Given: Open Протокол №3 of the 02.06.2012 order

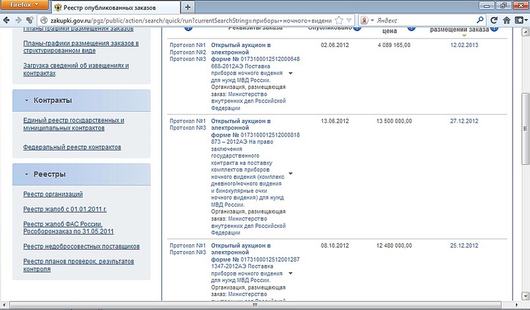Looking at the screenshot, I should tap(188, 59).
